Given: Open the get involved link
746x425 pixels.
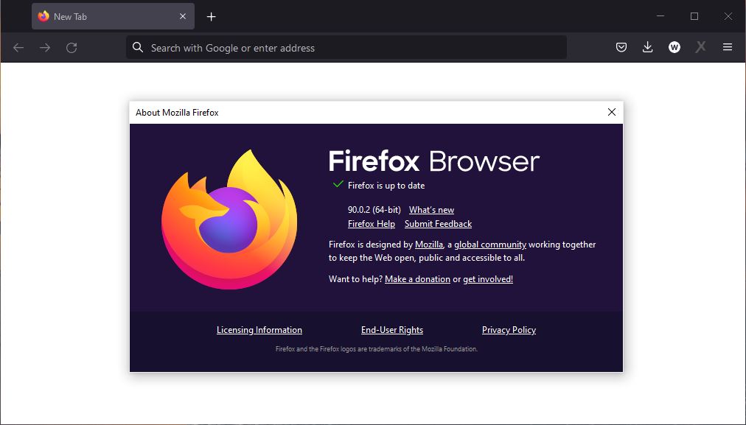Looking at the screenshot, I should [487, 278].
